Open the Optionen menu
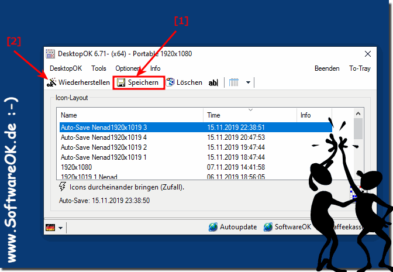The height and width of the screenshot is (272, 393). tap(127, 68)
